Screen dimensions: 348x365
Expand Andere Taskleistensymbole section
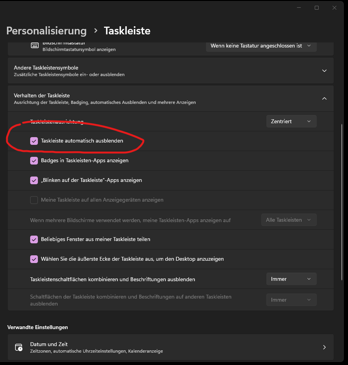pos(171,71)
